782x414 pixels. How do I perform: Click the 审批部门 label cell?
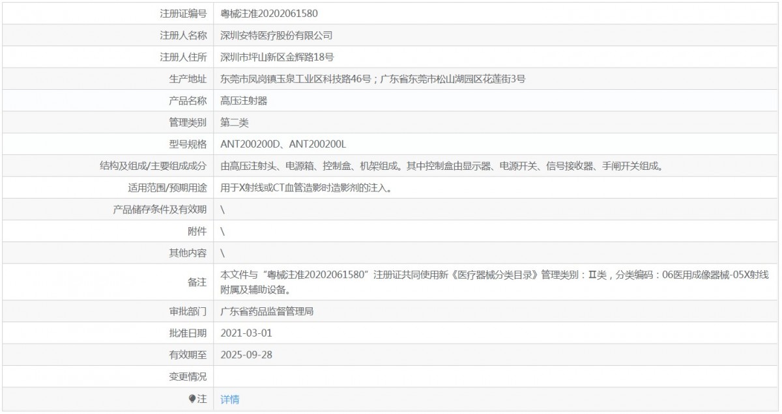[107, 311]
